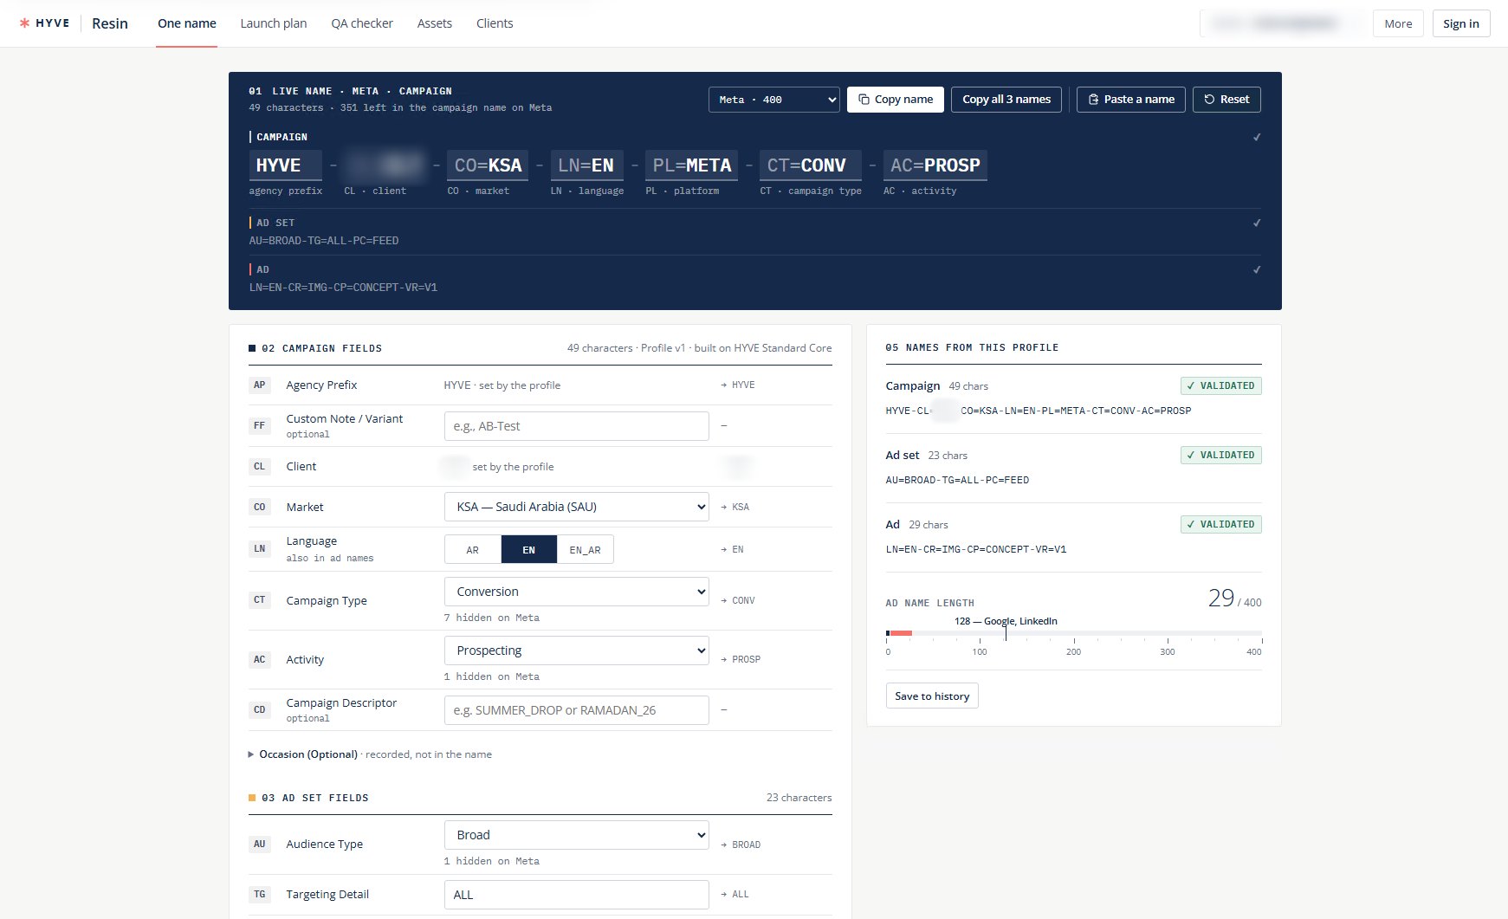The height and width of the screenshot is (919, 1508).
Task: Click the Campaign VALIDATED badge
Action: [1220, 386]
